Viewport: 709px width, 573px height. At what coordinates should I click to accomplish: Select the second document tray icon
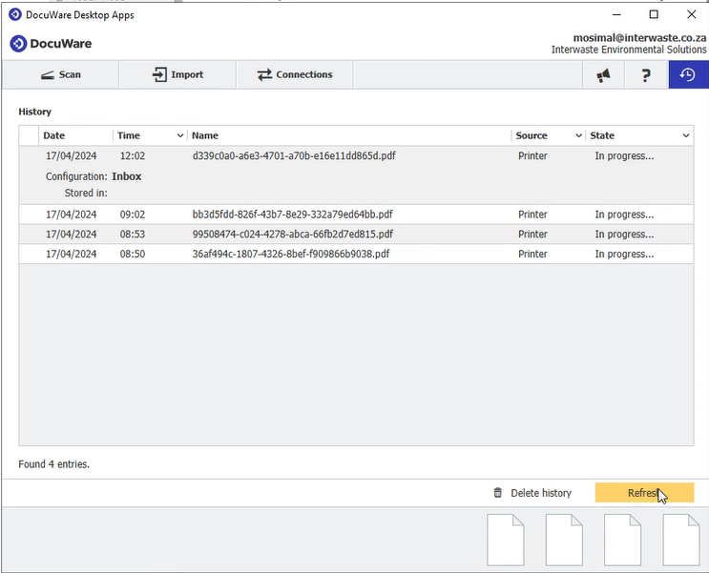(564, 540)
